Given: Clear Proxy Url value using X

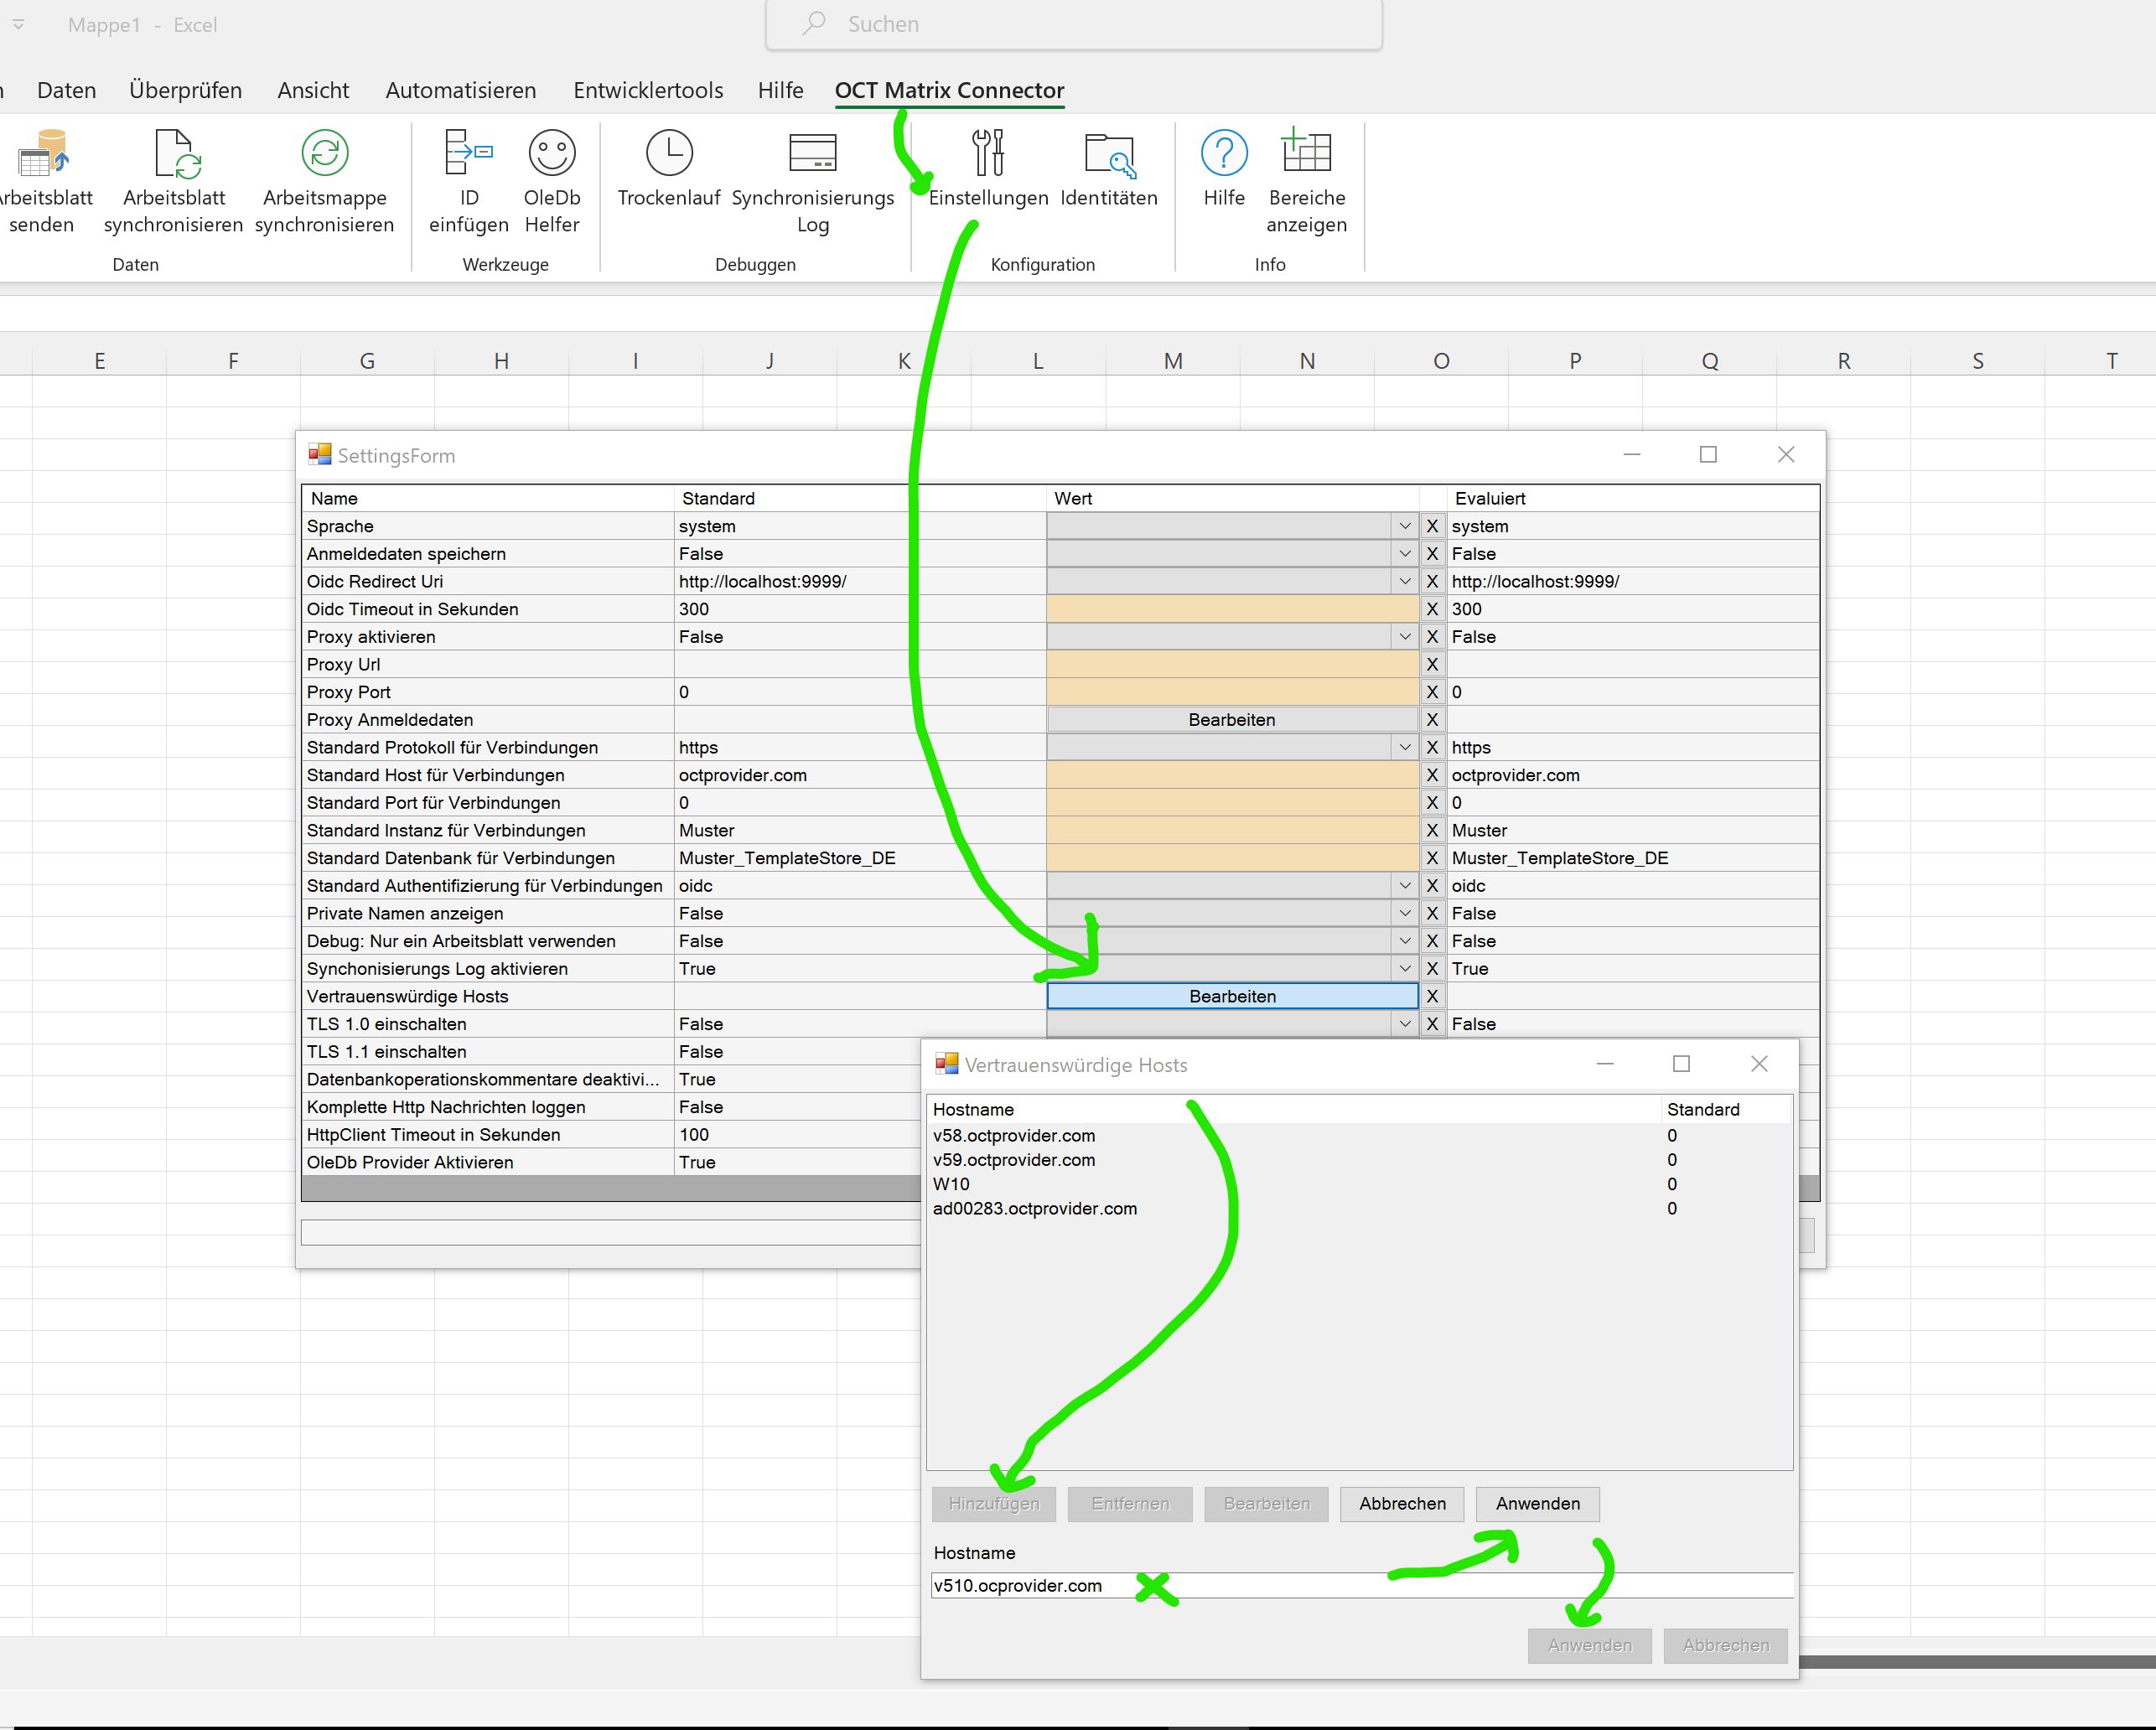Looking at the screenshot, I should pyautogui.click(x=1432, y=664).
